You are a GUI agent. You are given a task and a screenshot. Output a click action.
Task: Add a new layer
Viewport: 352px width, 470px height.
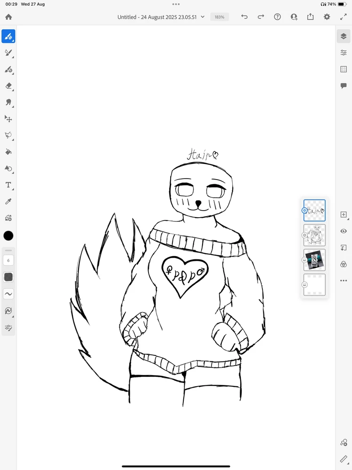(x=344, y=215)
